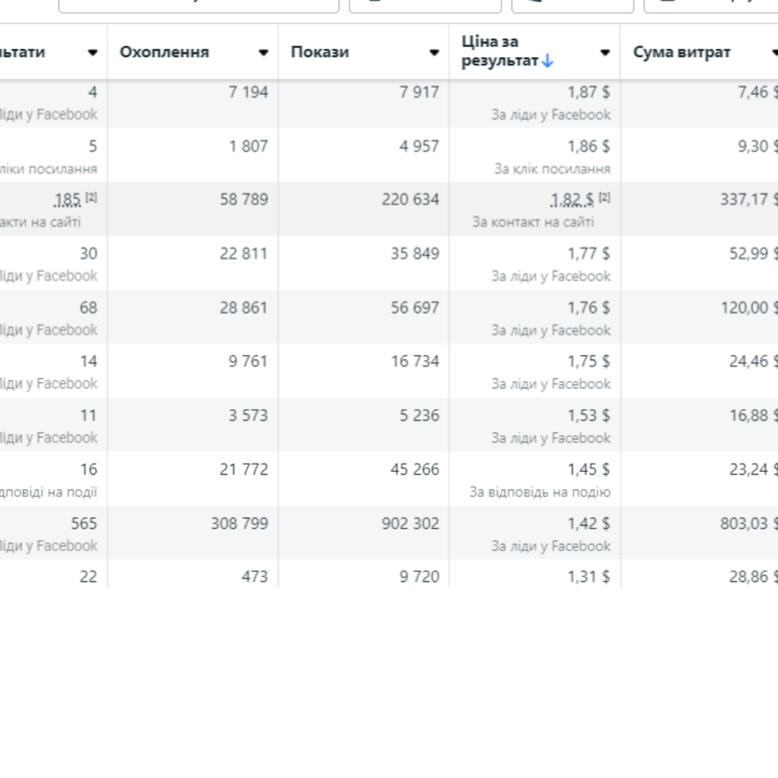Viewport: 778px width, 778px height.
Task: Click the results value 565
Action: coord(84,524)
